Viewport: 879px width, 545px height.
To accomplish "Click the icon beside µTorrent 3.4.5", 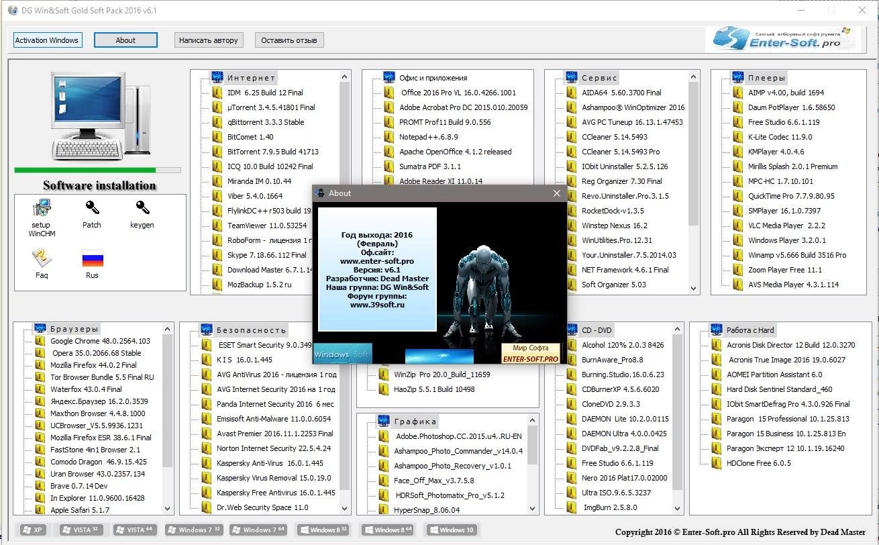I will [x=217, y=107].
